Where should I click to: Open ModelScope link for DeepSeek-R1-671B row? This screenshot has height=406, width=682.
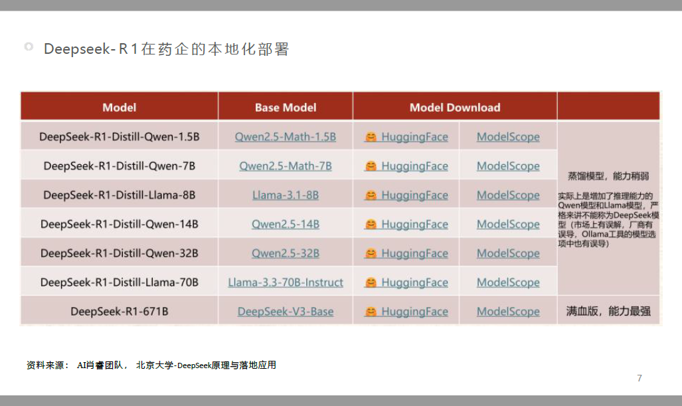[x=508, y=312]
